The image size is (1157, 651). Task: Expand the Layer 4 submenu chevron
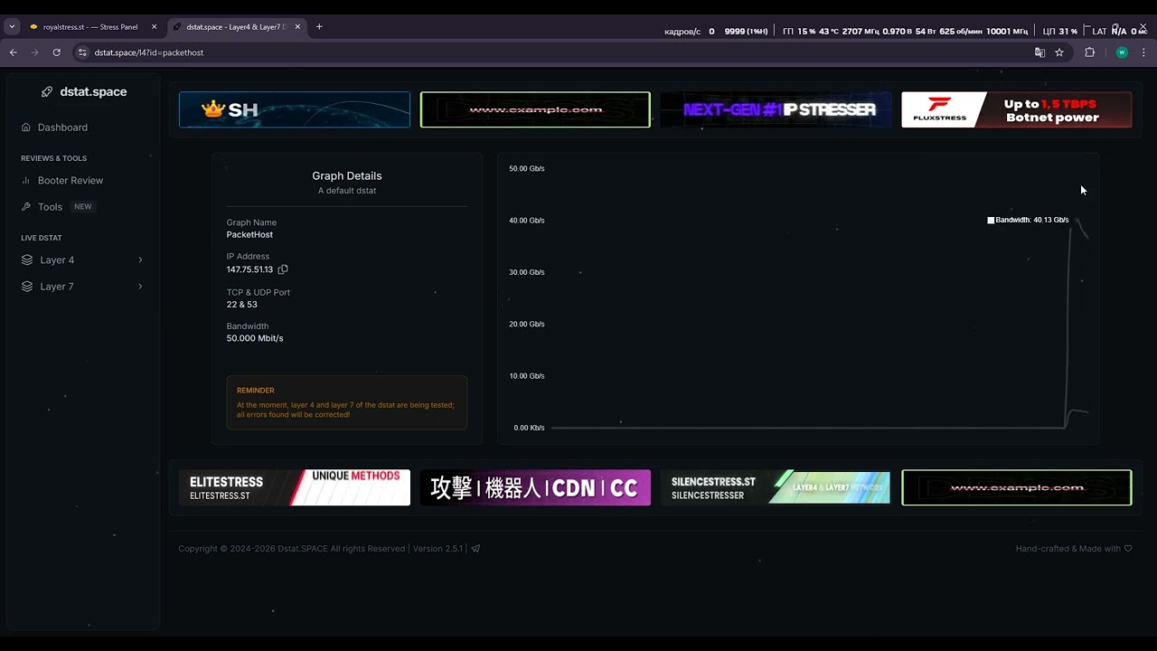[140, 260]
